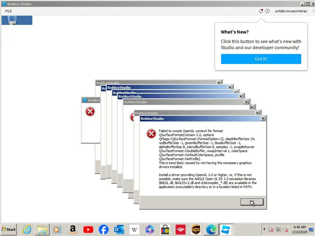The image size is (315, 236).
Task: Launch Microsoft Edge from the taskbar
Action: 211,229
